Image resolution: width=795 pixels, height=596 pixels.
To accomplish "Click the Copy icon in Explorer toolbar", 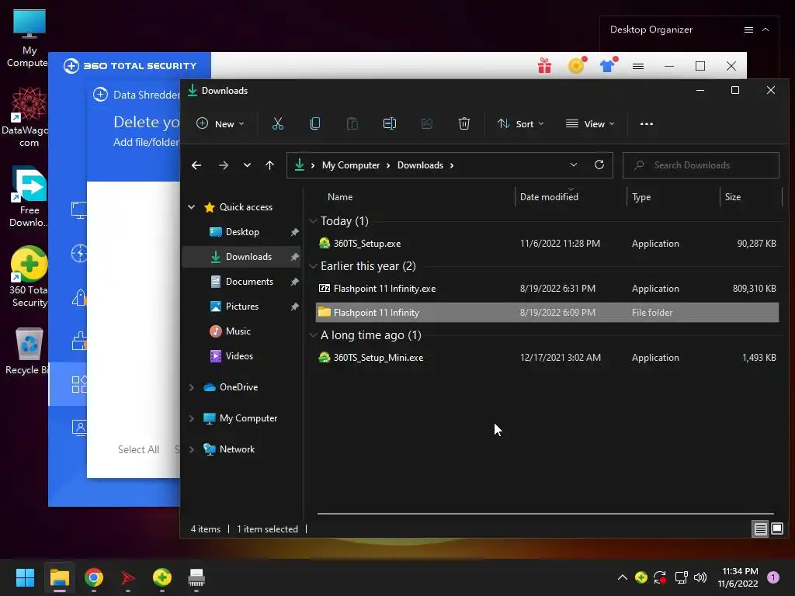I will pos(315,123).
